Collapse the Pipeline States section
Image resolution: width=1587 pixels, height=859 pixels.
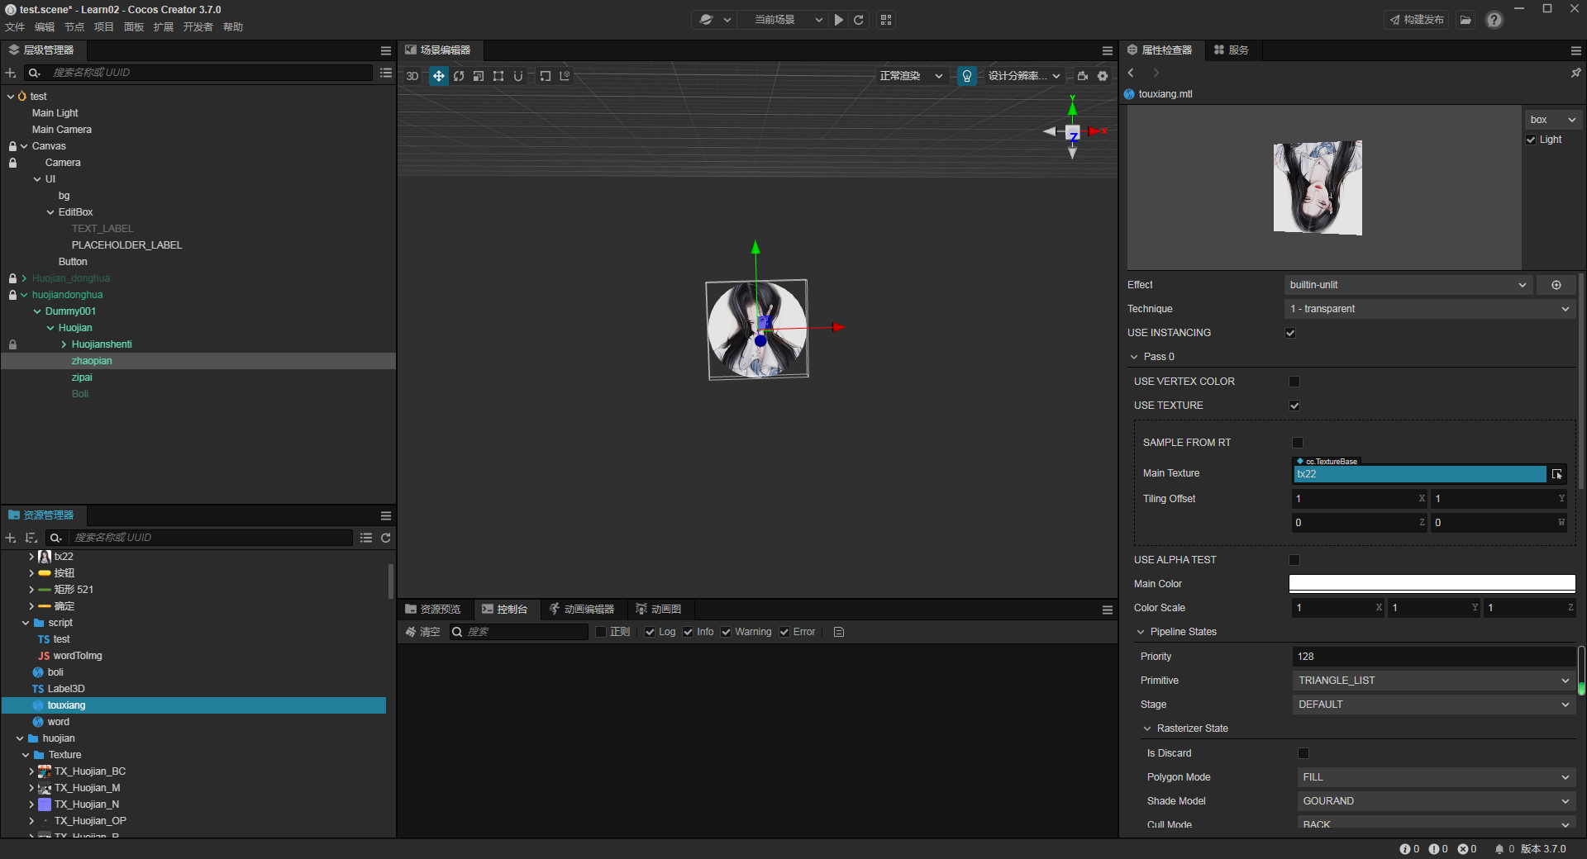pyautogui.click(x=1141, y=632)
